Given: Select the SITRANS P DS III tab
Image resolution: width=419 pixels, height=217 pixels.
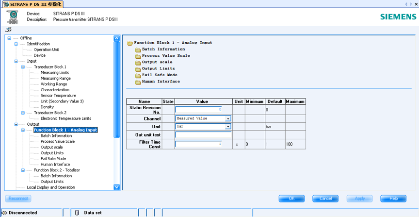Looking at the screenshot, I should 32,4.
